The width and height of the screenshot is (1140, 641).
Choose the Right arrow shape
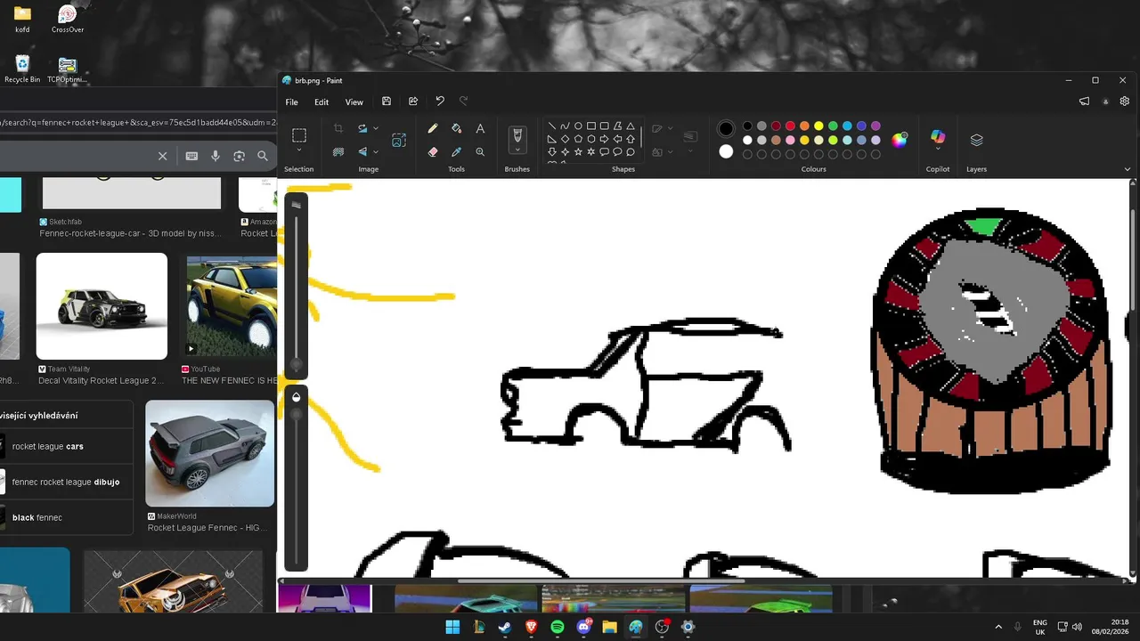pos(604,139)
